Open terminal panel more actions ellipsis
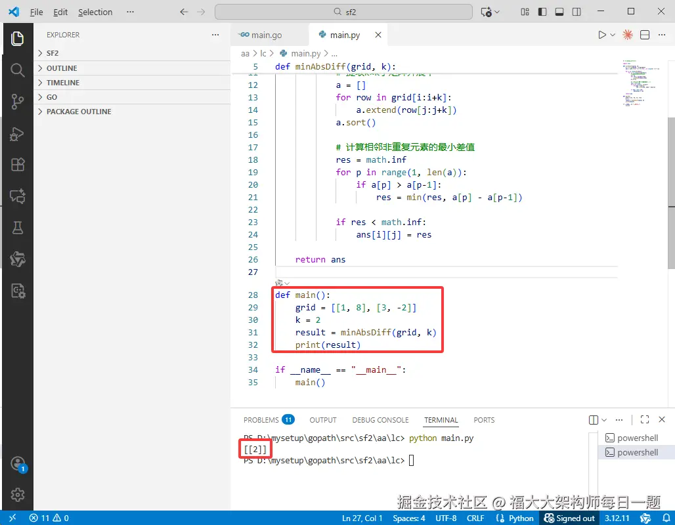This screenshot has height=525, width=675. (619, 419)
